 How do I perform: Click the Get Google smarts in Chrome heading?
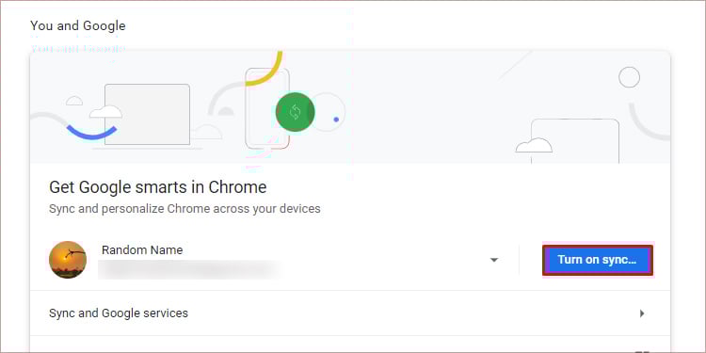pyautogui.click(x=157, y=187)
